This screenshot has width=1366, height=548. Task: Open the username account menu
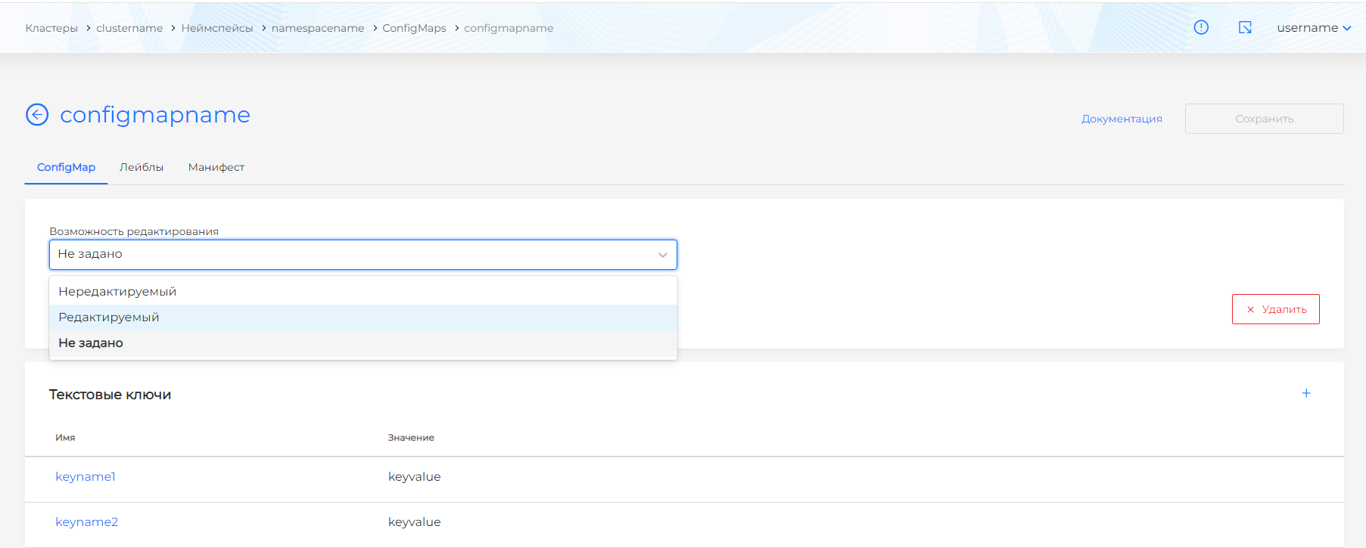point(1313,28)
